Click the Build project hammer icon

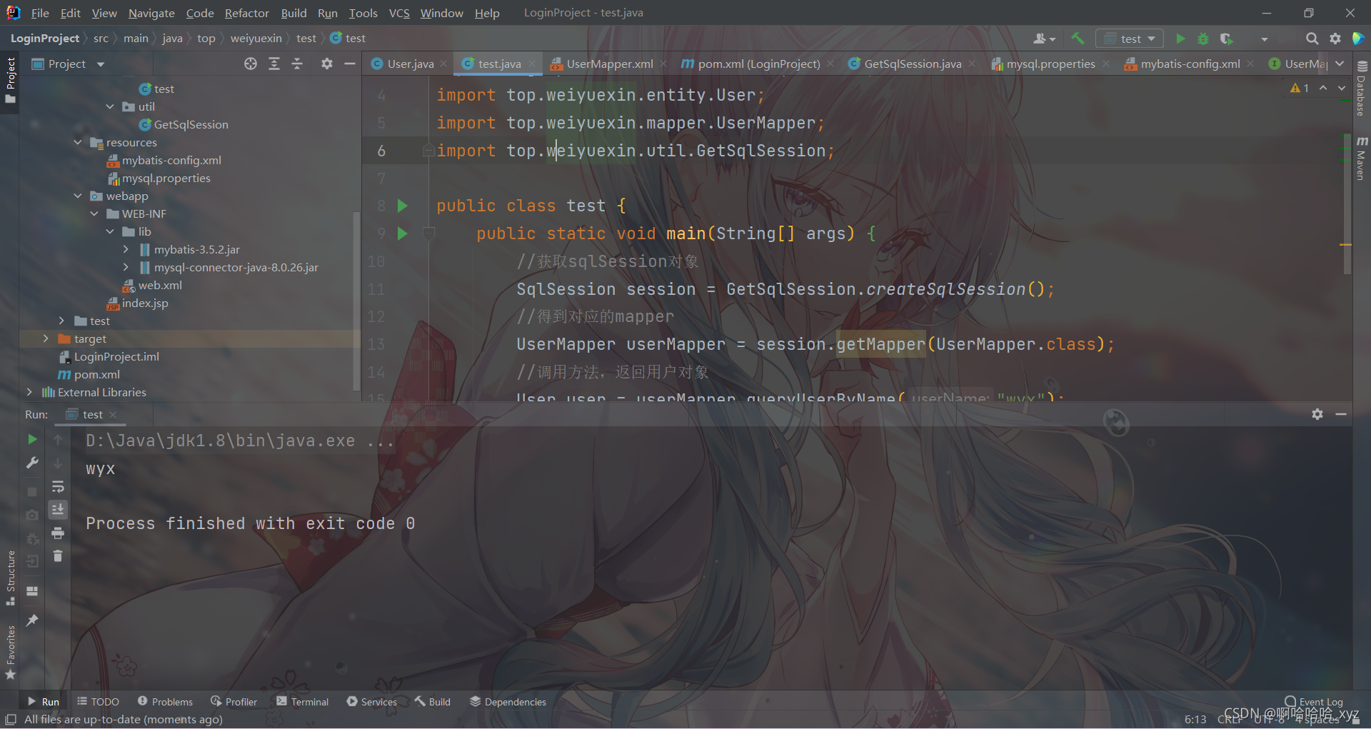click(1078, 39)
